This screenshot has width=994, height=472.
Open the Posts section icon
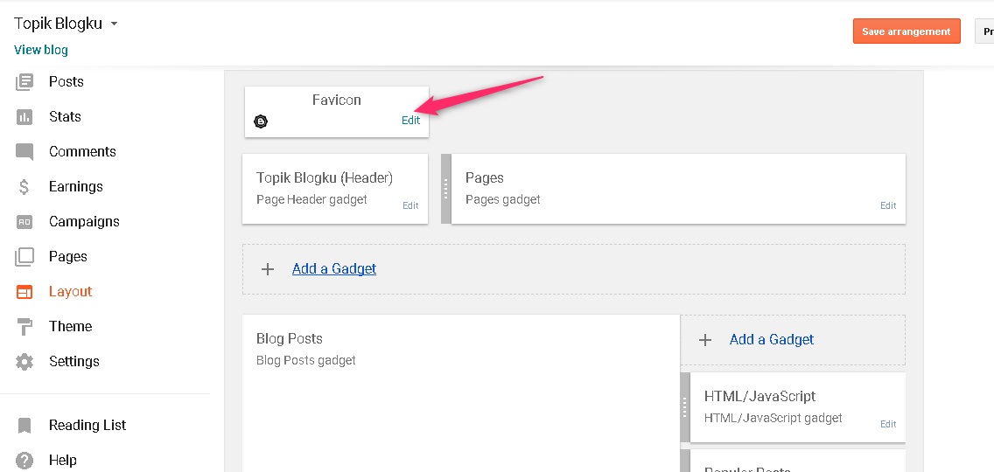[24, 82]
